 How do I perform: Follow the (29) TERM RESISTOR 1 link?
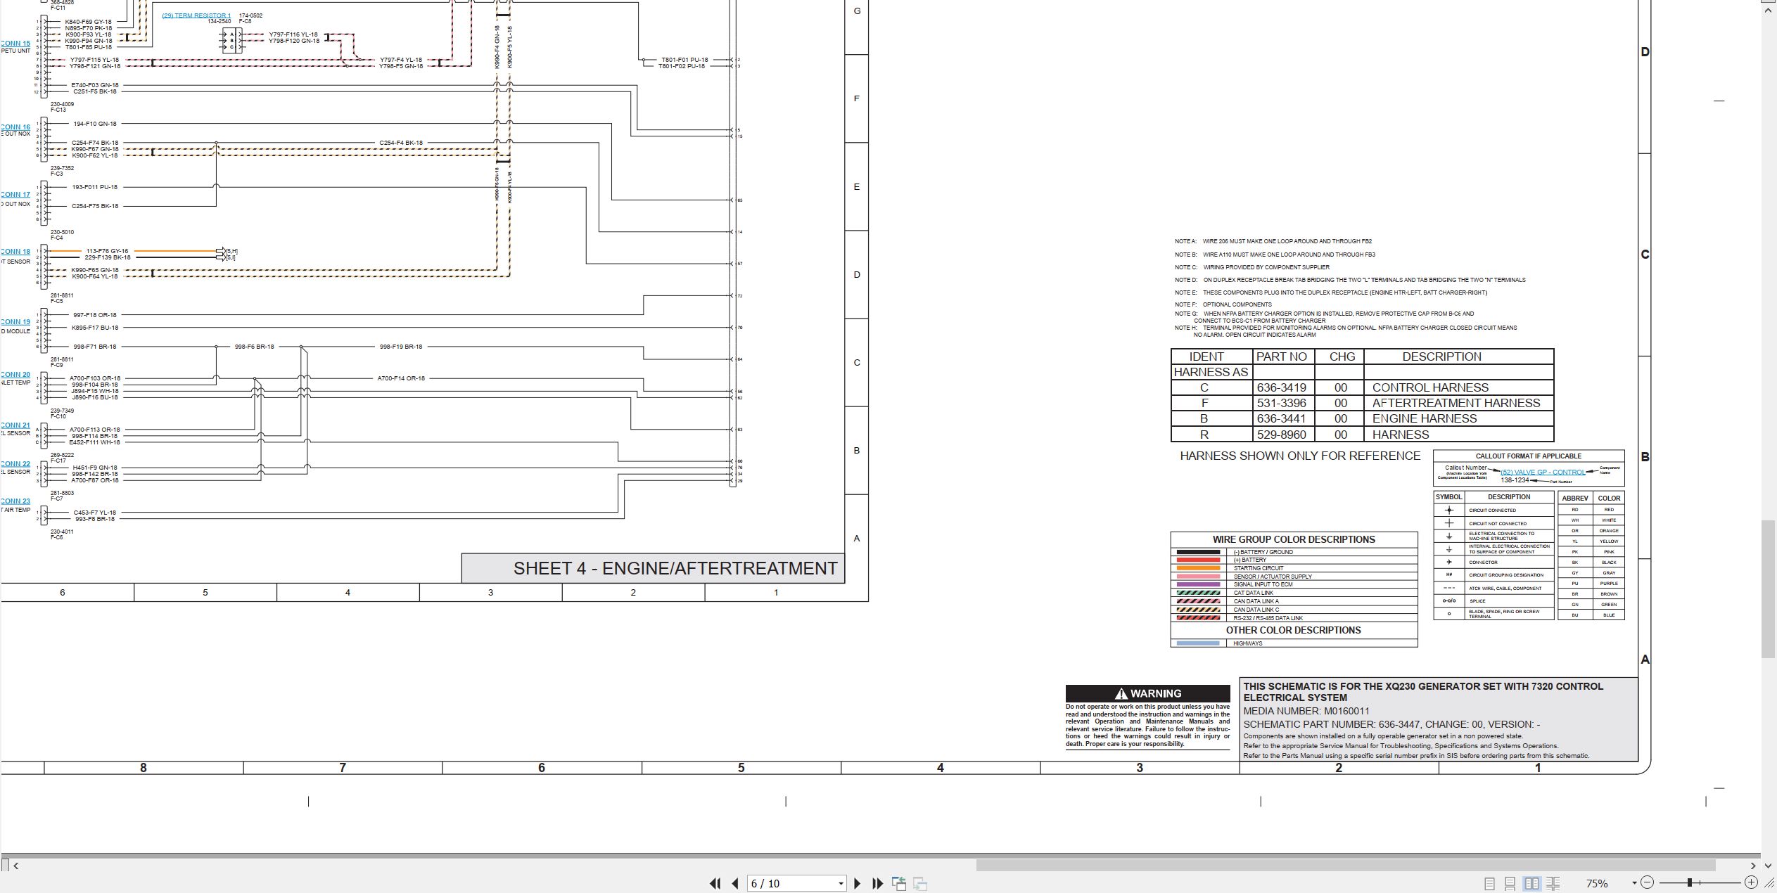[x=196, y=15]
